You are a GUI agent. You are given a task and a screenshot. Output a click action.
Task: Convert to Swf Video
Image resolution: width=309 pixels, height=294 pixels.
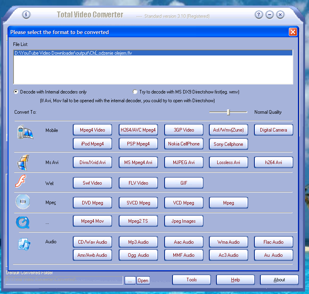point(93,183)
